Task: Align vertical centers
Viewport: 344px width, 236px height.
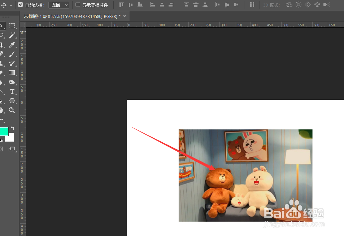Action: tap(131, 5)
